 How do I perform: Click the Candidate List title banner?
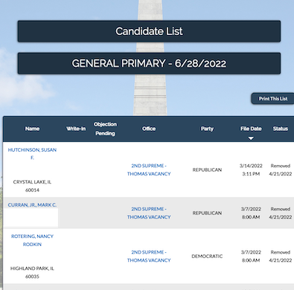coord(149,31)
